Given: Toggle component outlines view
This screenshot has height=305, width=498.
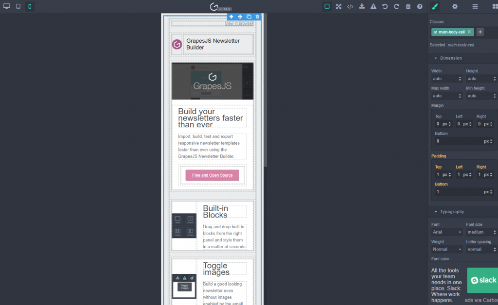Looking at the screenshot, I should (327, 6).
